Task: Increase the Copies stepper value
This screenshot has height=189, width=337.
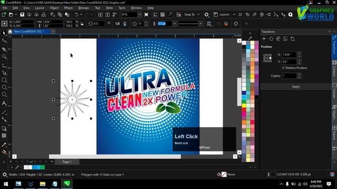Action: point(299,74)
